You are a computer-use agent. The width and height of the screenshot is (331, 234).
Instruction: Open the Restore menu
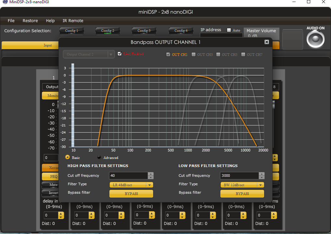[30, 20]
